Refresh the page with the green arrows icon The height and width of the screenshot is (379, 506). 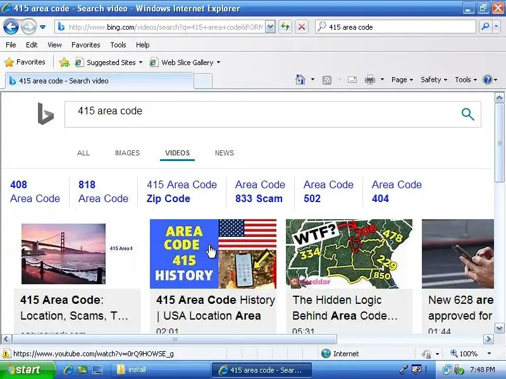pos(285,27)
